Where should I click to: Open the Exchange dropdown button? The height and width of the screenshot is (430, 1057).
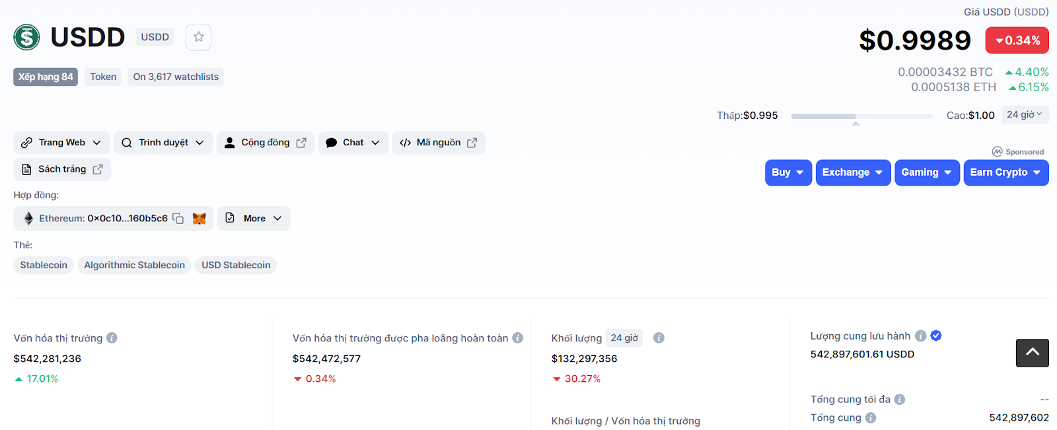pyautogui.click(x=853, y=172)
